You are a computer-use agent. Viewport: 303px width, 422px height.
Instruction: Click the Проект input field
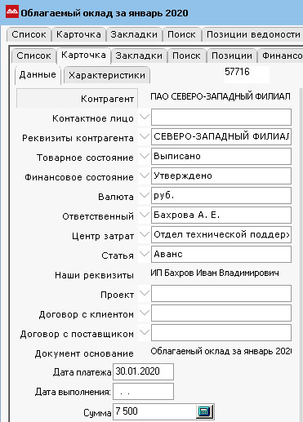coord(221,294)
